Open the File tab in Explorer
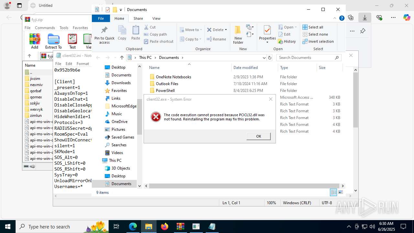 (101, 18)
